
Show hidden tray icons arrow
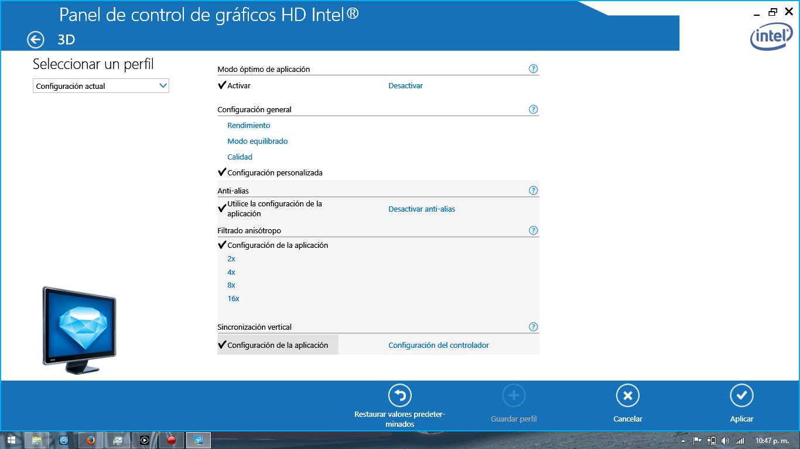point(683,441)
